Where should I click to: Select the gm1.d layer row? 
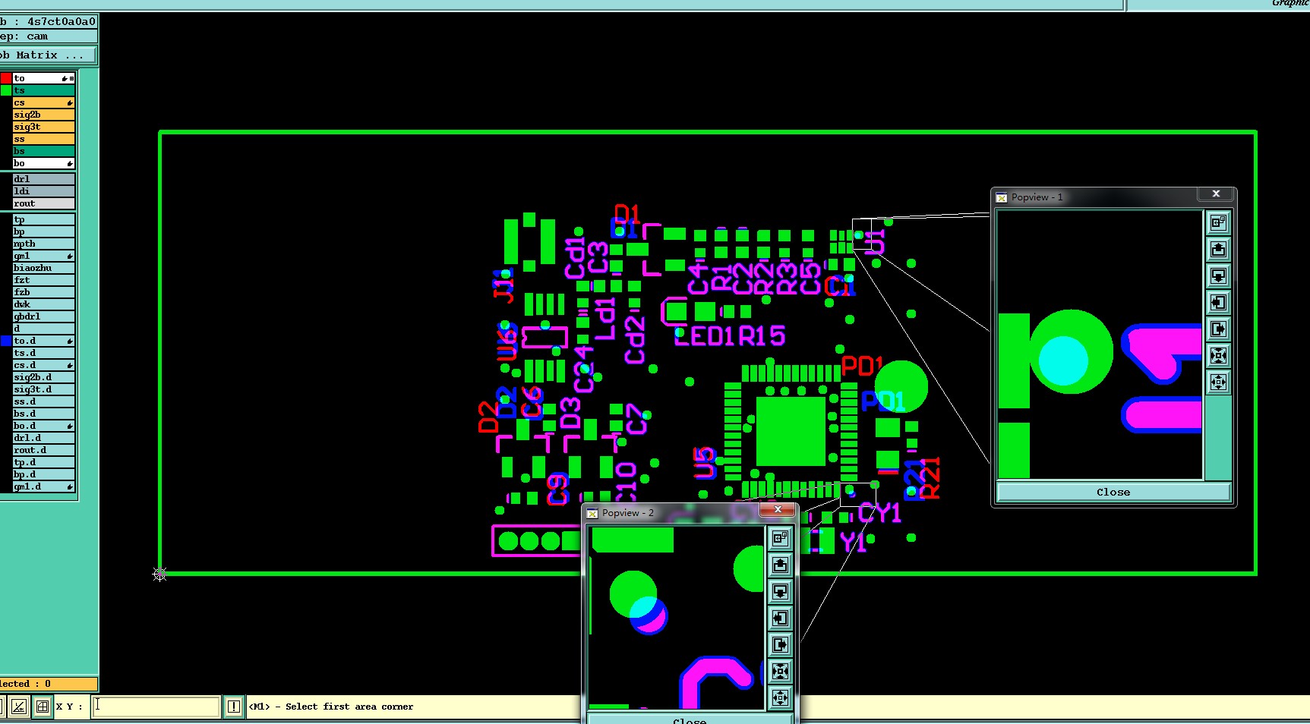tap(44, 486)
